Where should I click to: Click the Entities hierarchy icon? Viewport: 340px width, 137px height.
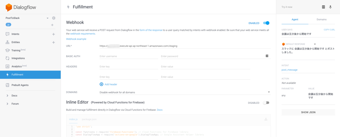pyautogui.click(x=7, y=42)
